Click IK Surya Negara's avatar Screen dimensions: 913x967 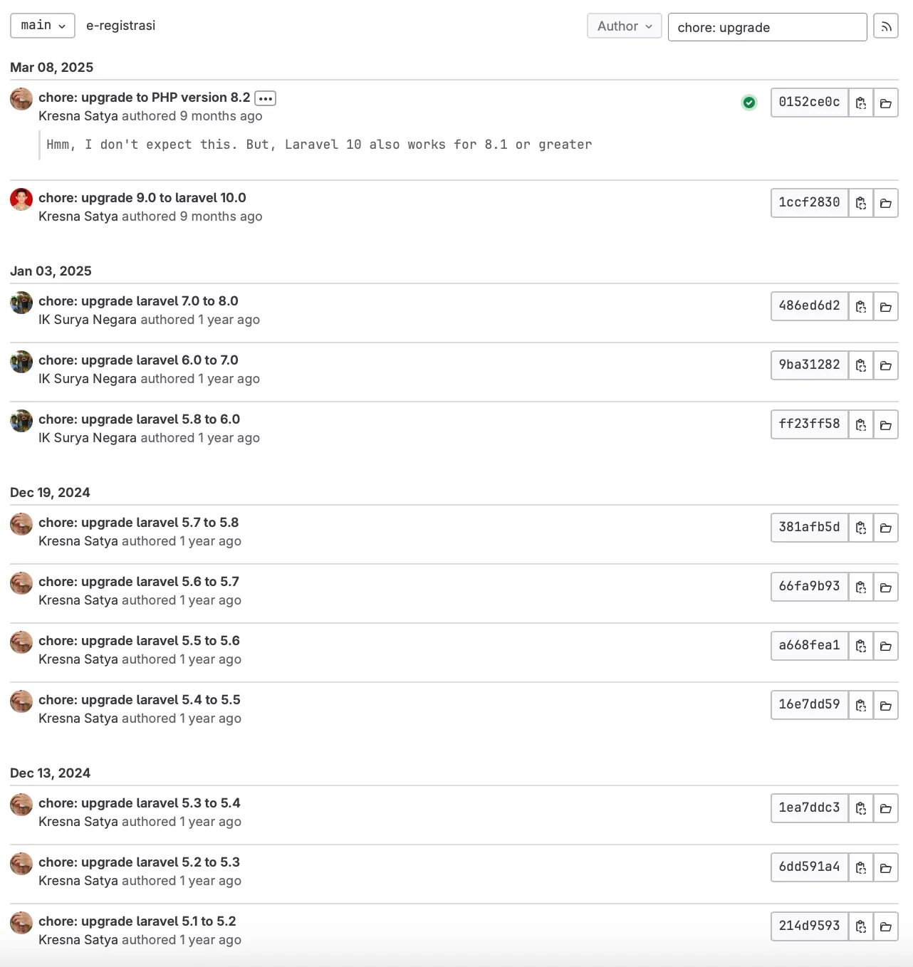click(21, 302)
